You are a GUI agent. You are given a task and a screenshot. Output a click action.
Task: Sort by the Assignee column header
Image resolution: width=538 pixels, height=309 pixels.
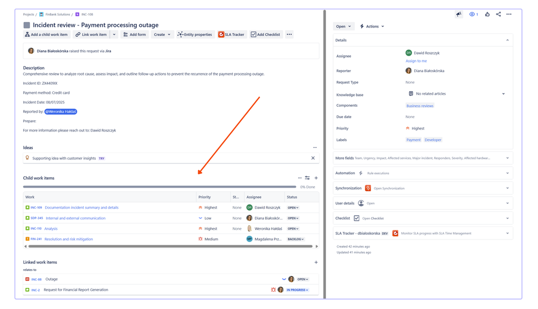[x=254, y=197]
